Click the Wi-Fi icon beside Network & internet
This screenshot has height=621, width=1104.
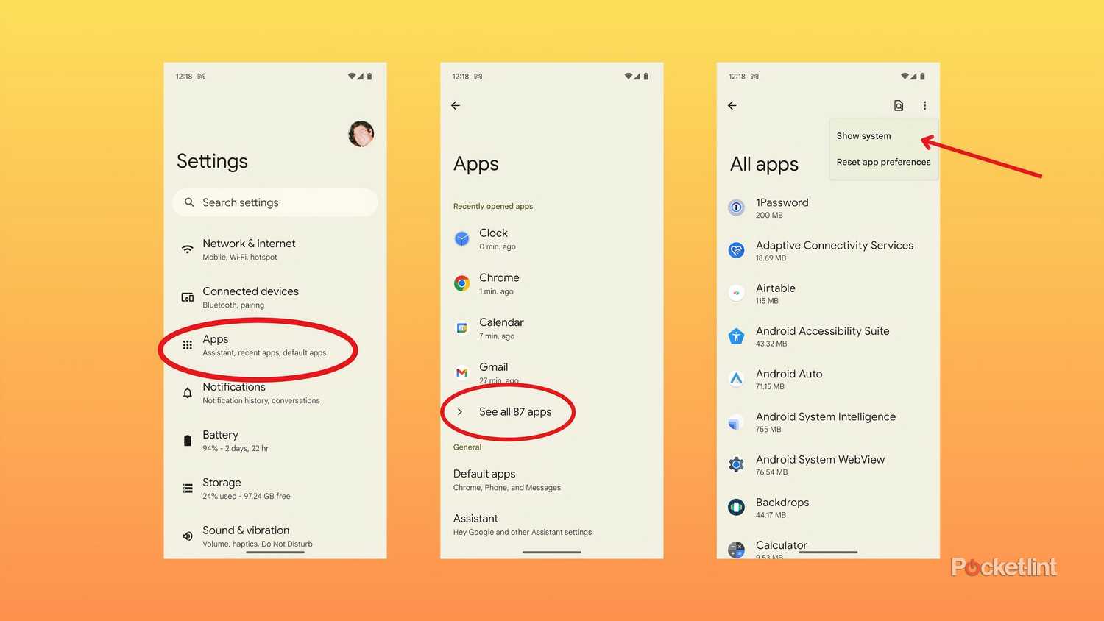point(188,249)
